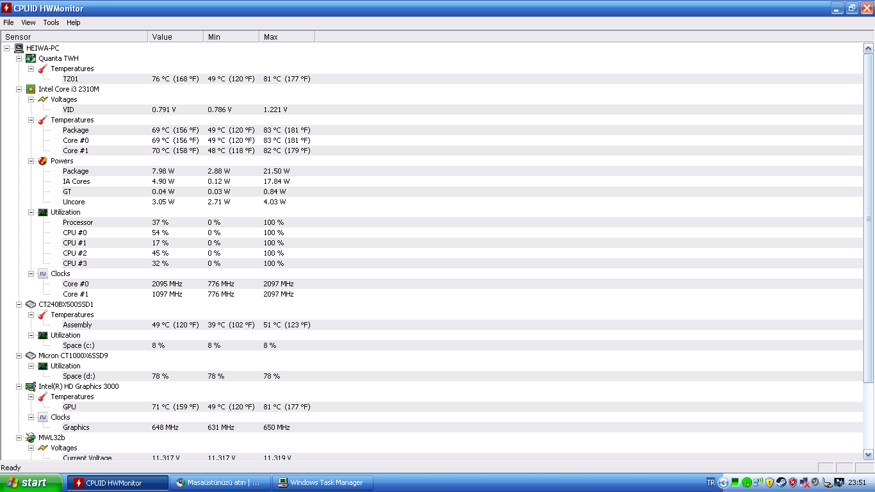Click the Intel Core i3 2310M processor icon
875x492 pixels.
coord(31,89)
